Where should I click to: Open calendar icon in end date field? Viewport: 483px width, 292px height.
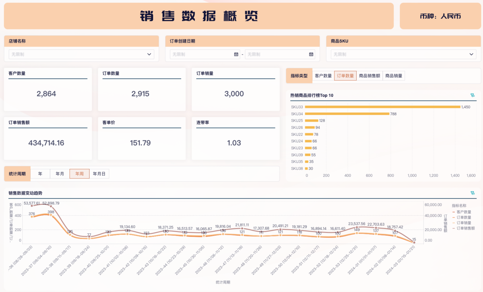tap(311, 54)
